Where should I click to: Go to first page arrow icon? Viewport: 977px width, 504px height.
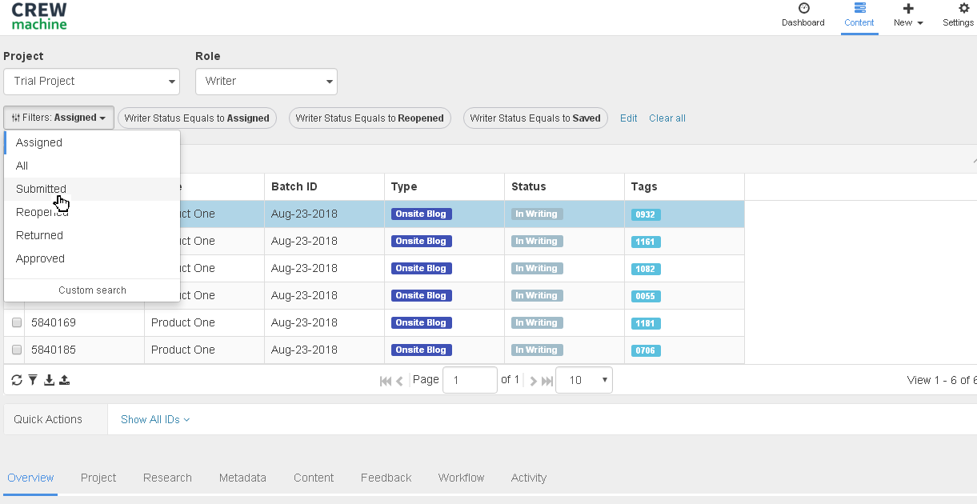coord(386,381)
